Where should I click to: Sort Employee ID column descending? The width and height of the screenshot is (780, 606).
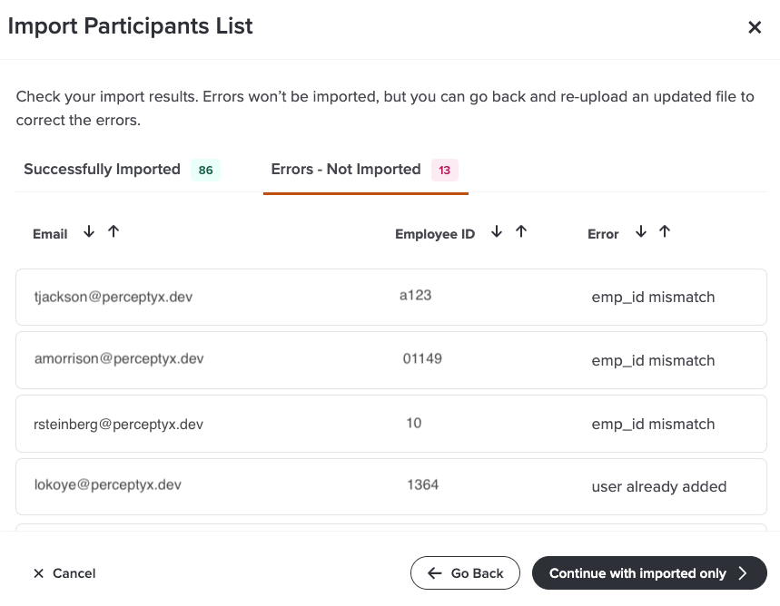point(497,232)
